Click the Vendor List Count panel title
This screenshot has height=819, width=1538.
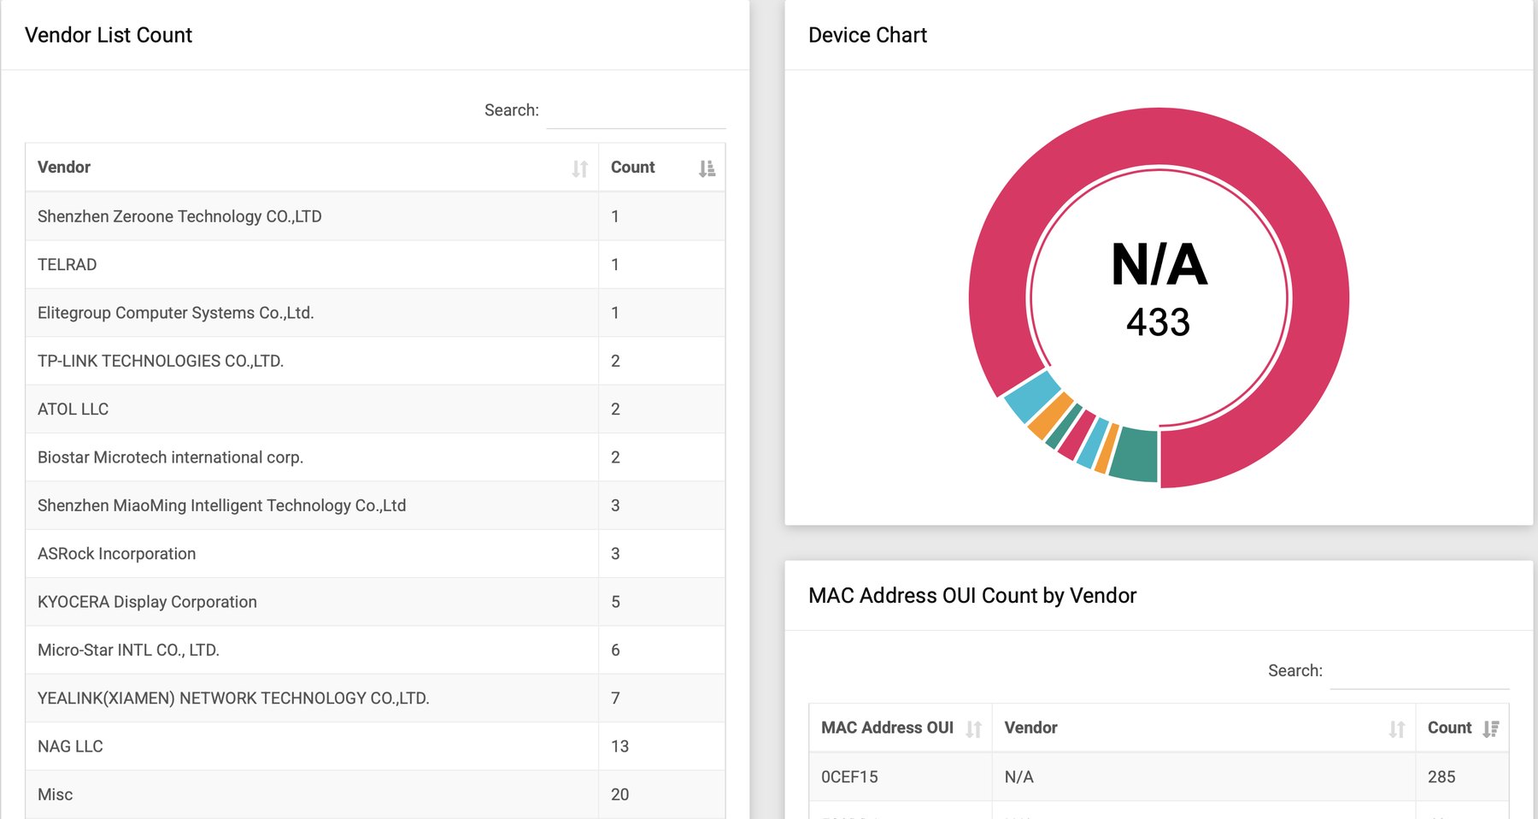pyautogui.click(x=109, y=35)
